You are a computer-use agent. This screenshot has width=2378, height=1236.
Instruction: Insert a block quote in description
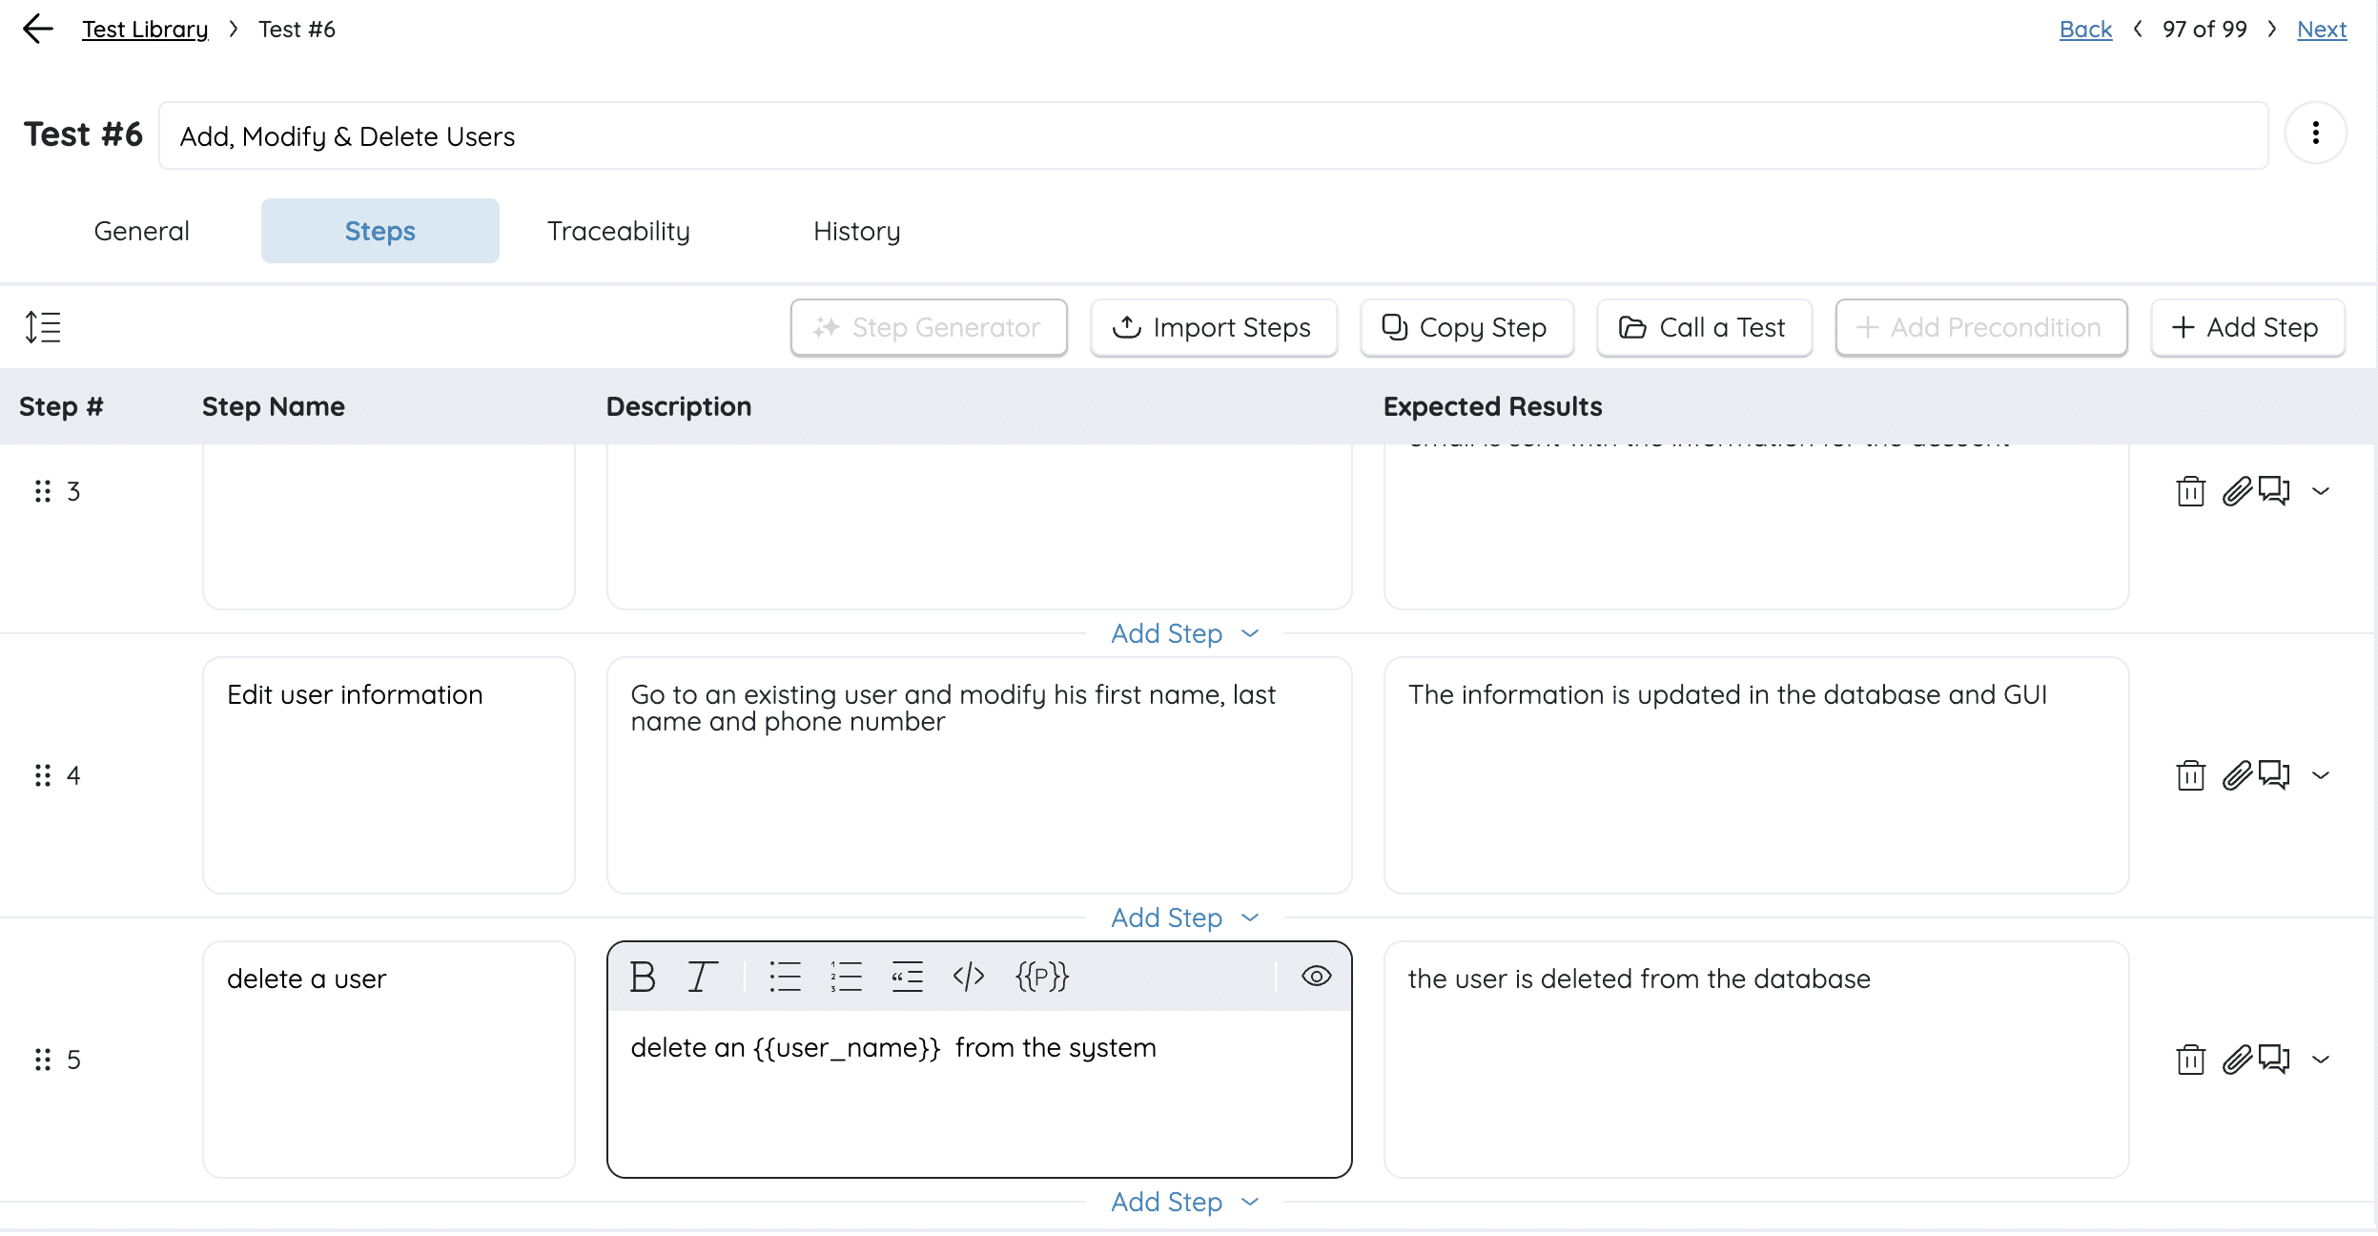[907, 977]
